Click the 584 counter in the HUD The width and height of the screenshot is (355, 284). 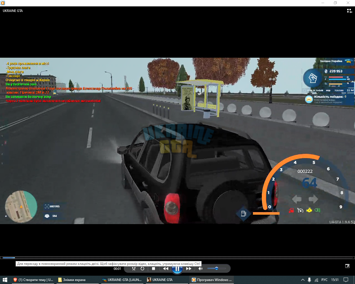coord(55,216)
